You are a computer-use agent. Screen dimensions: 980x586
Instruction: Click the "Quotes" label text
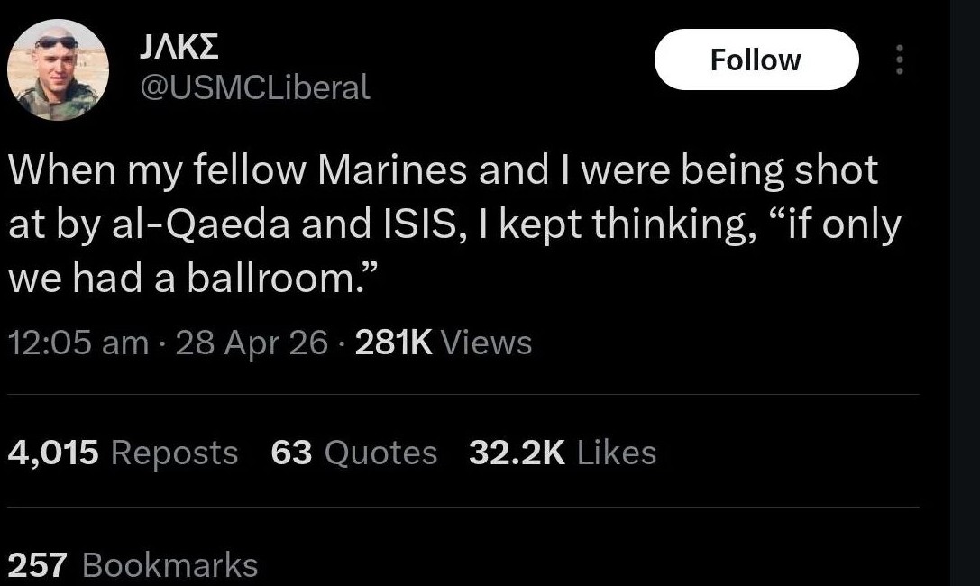pos(380,453)
